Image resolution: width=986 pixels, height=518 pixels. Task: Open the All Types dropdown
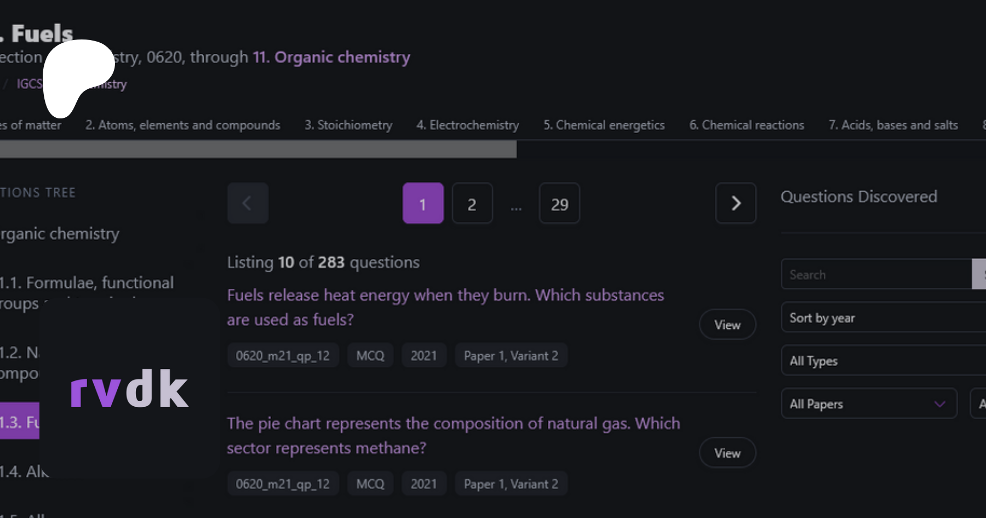pyautogui.click(x=882, y=361)
